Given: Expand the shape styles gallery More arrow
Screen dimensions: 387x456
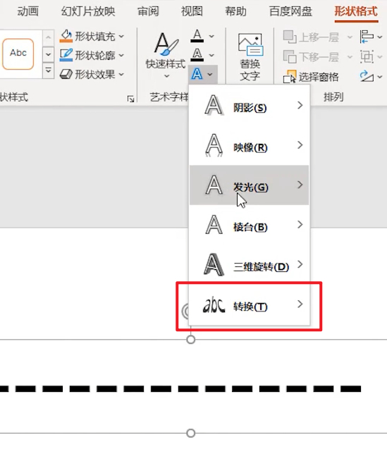Looking at the screenshot, I should pos(49,70).
